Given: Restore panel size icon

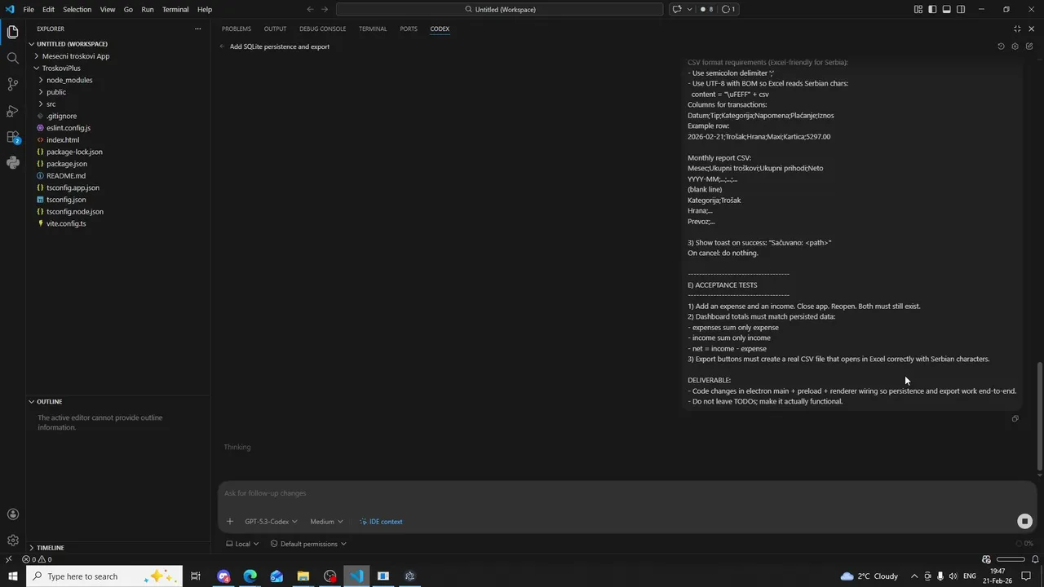Looking at the screenshot, I should [1017, 29].
